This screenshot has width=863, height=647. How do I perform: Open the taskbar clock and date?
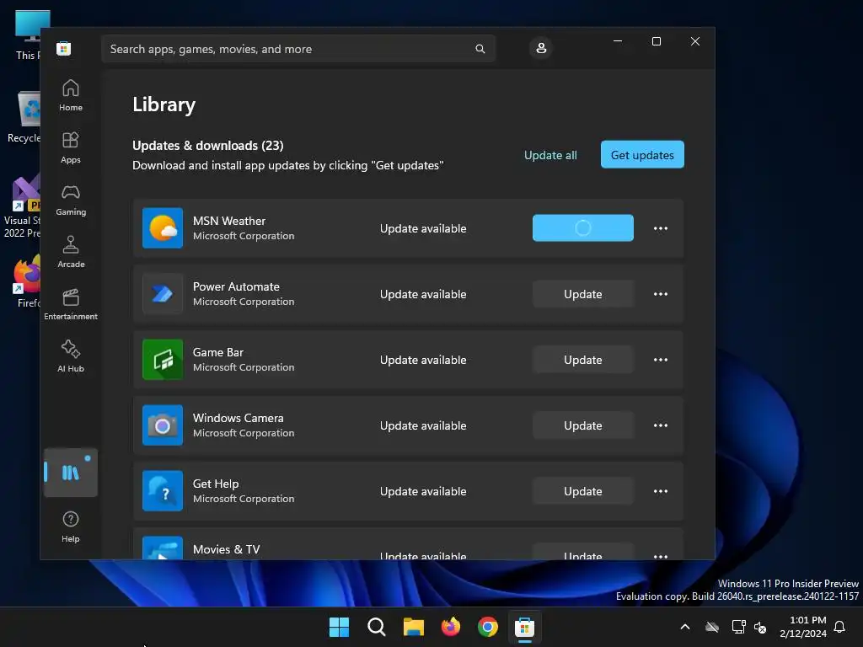(x=803, y=627)
